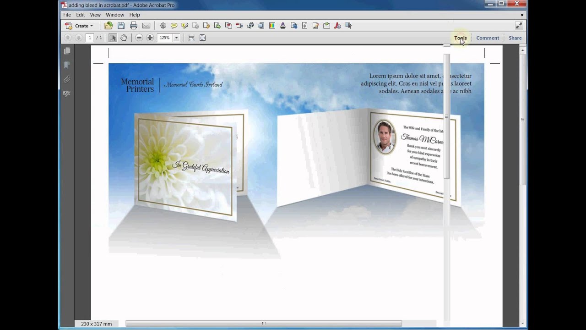
Task: Go to next page arrow
Action: pyautogui.click(x=78, y=38)
